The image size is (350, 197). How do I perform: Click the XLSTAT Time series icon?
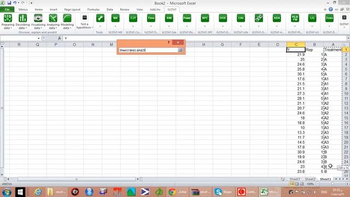[x=151, y=18]
